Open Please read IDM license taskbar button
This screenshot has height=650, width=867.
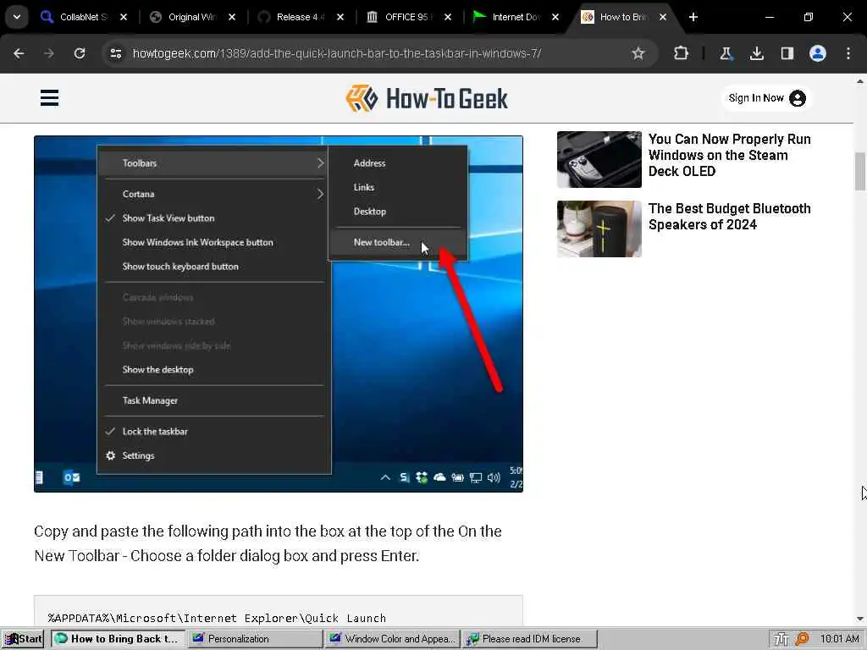click(x=530, y=639)
